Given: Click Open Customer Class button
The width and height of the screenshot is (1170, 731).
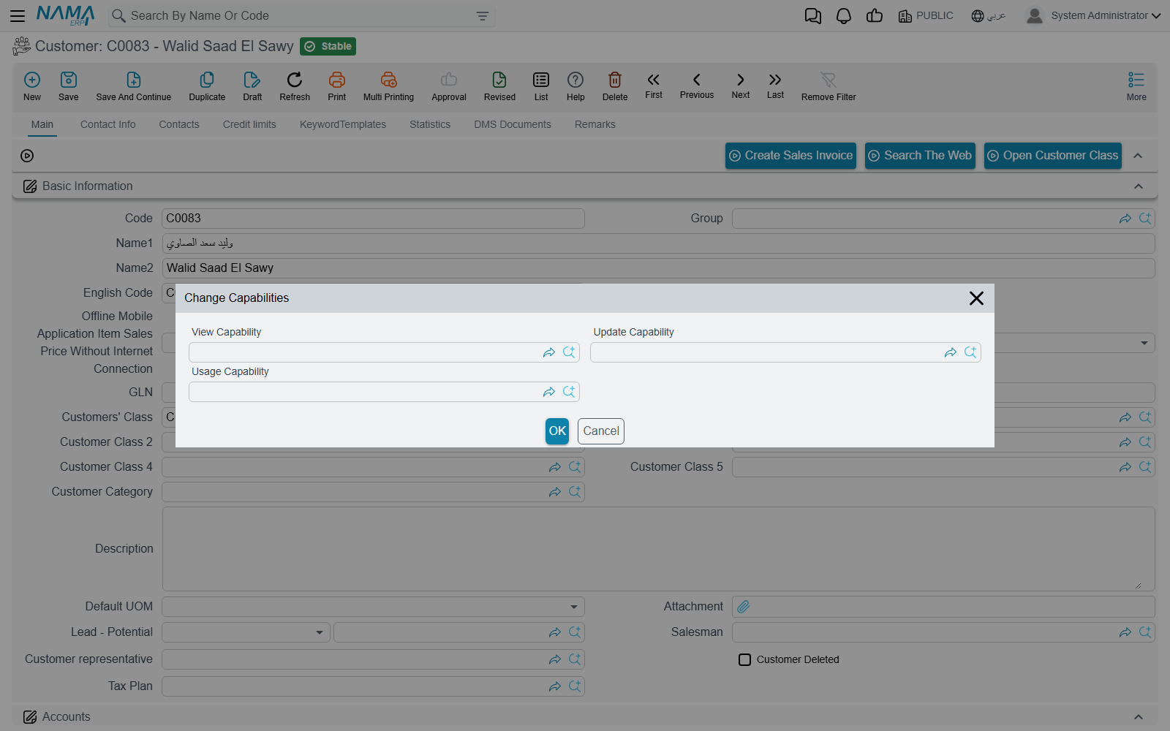Looking at the screenshot, I should 1052,156.
